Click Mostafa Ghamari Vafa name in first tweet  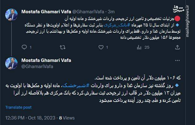(x=46, y=11)
